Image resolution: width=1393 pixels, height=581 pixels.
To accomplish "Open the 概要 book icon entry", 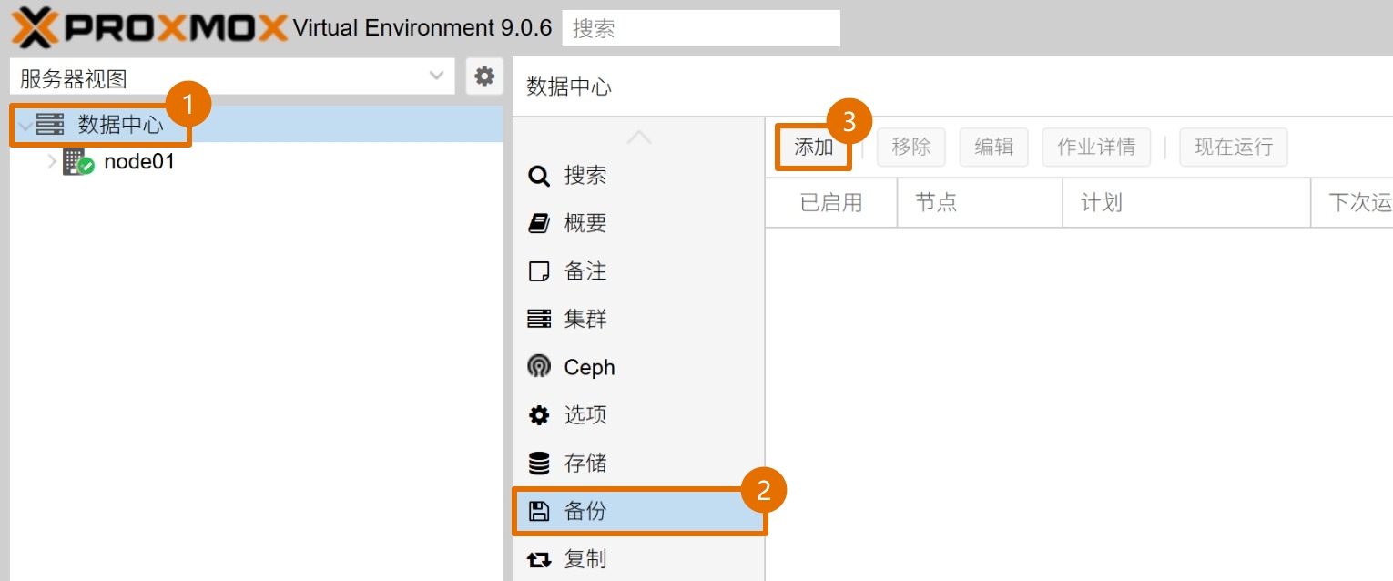I will (539, 223).
